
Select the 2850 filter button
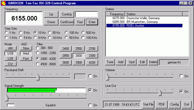[66, 56]
